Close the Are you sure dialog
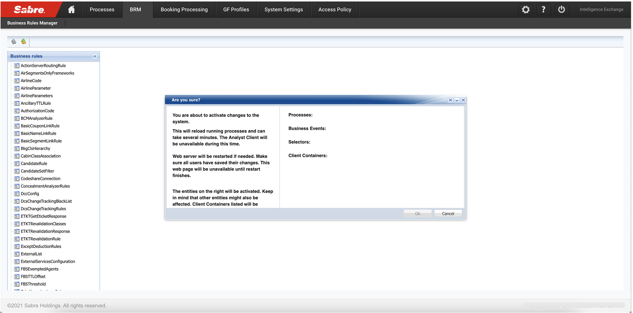The image size is (633, 313). (x=463, y=100)
